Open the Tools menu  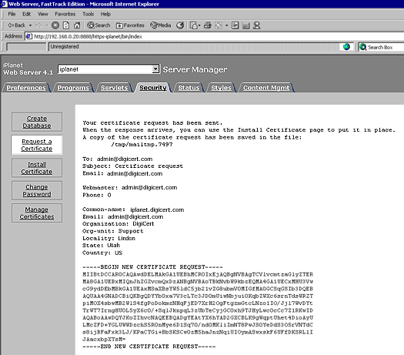pyautogui.click(x=88, y=14)
